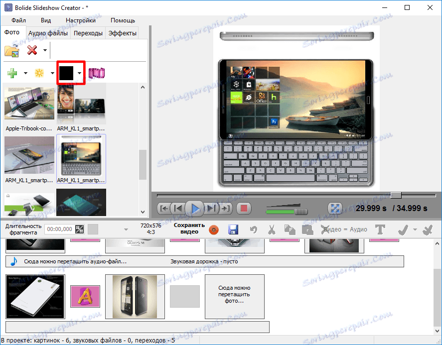Open the pink film strip transitions icon
Image resolution: width=442 pixels, height=345 pixels.
pyautogui.click(x=96, y=73)
